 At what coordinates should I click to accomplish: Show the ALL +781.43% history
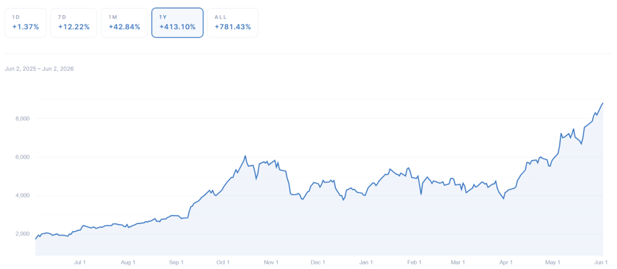[233, 23]
